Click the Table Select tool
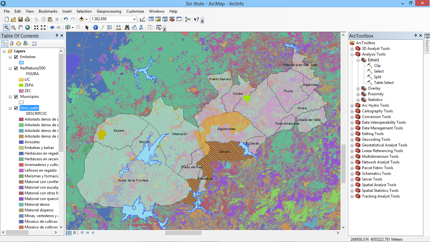Screen dimensions: 430x242 click(384, 83)
